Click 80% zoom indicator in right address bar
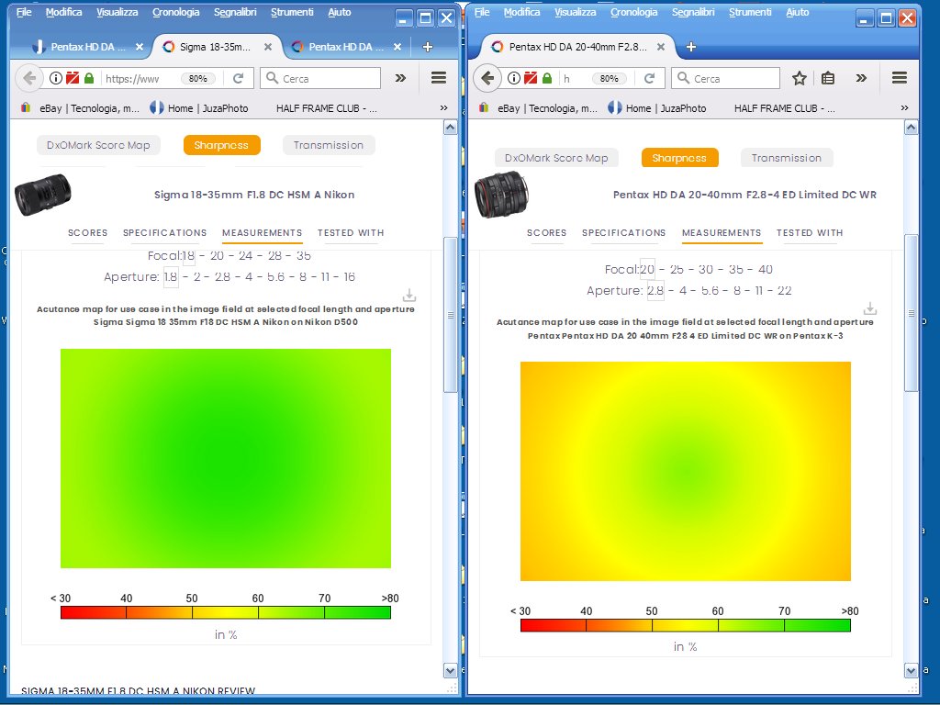The height and width of the screenshot is (705, 940). point(610,79)
